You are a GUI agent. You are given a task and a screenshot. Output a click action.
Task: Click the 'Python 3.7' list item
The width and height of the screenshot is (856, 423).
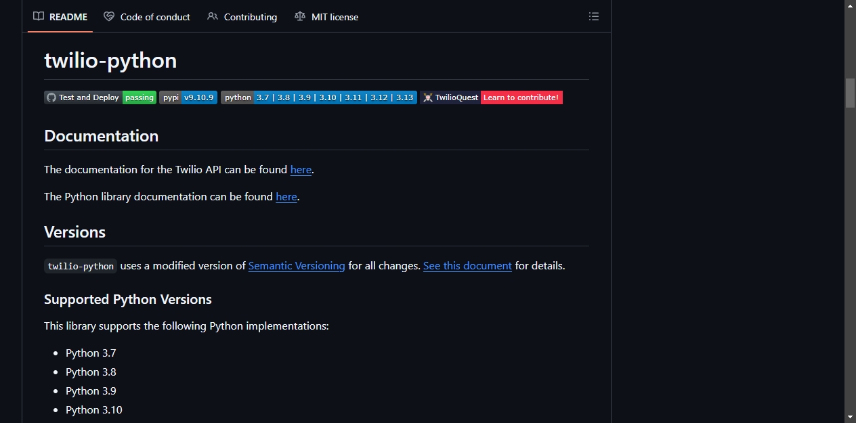coord(91,353)
